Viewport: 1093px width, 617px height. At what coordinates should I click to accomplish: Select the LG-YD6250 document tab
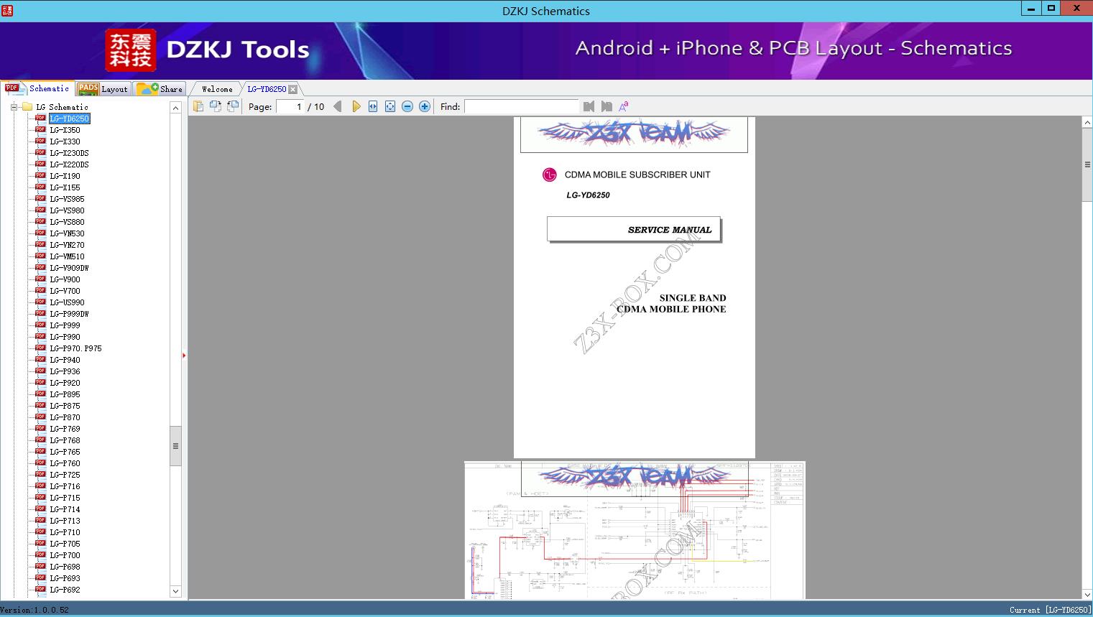coord(267,89)
